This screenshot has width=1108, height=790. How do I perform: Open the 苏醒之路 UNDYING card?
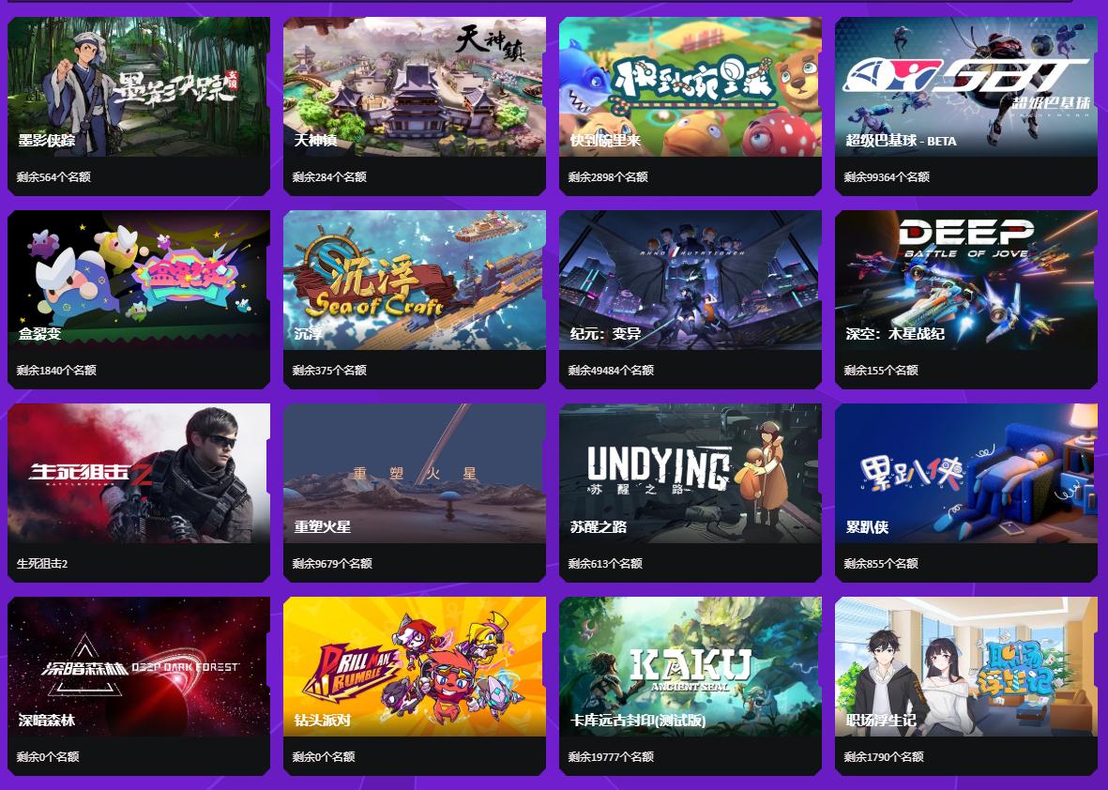tap(691, 494)
